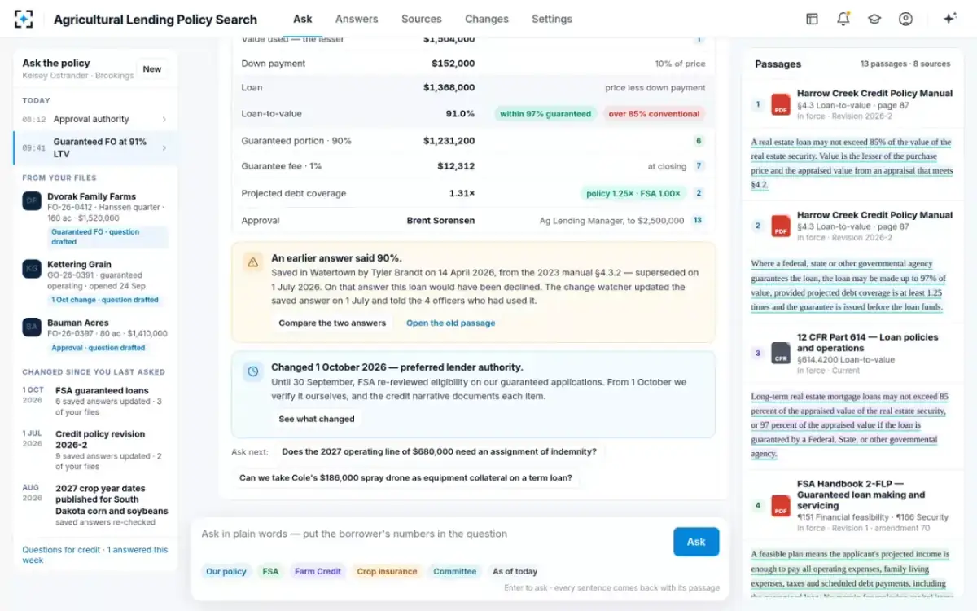The width and height of the screenshot is (977, 611).
Task: Click the app logo in the header
Action: point(24,19)
